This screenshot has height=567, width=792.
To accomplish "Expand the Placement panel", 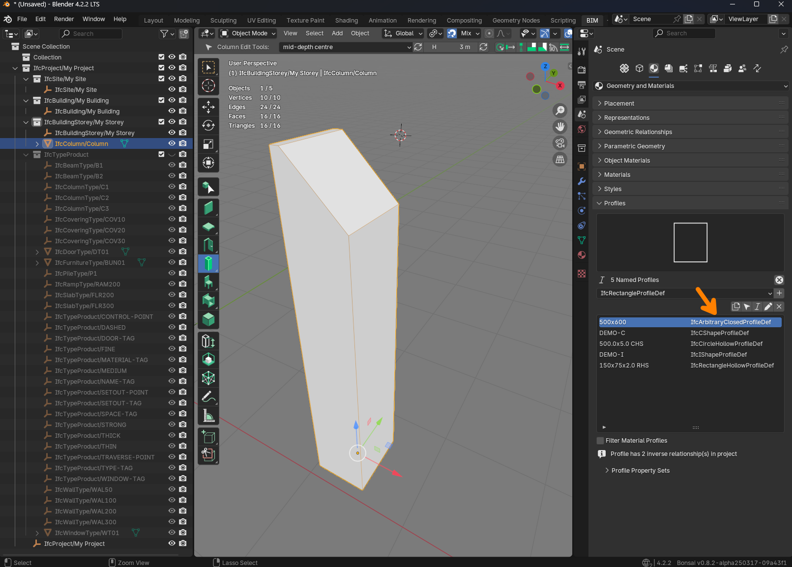I will (x=691, y=104).
